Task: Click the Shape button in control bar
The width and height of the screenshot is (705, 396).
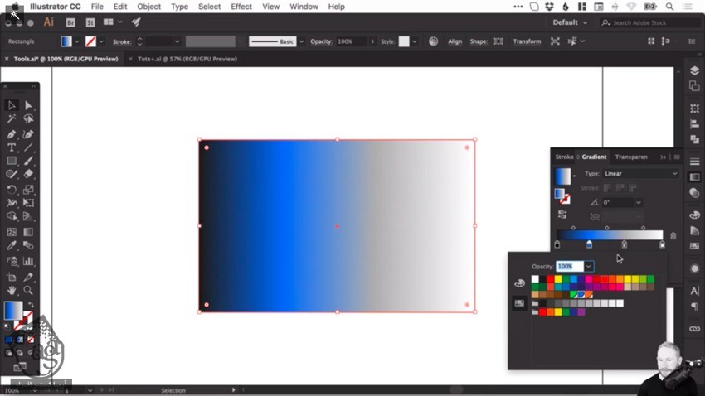Action: click(479, 41)
